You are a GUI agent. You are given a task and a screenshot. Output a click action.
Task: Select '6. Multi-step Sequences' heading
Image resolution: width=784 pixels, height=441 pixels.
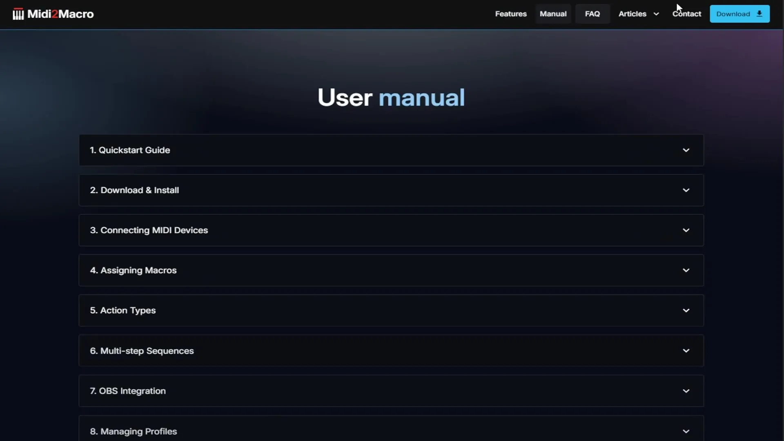pos(142,351)
